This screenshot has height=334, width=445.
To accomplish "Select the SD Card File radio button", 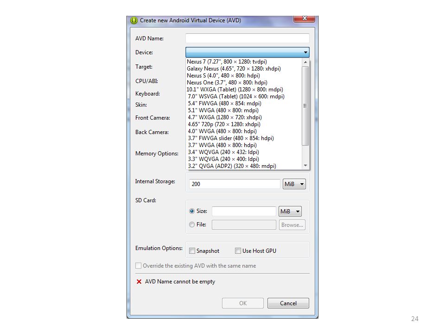I will point(192,225).
